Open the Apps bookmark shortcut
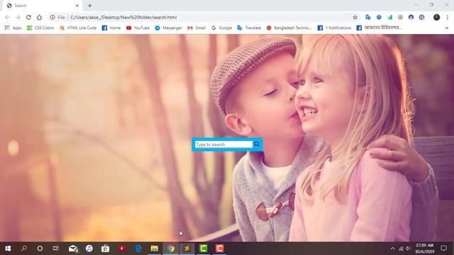 (x=13, y=28)
